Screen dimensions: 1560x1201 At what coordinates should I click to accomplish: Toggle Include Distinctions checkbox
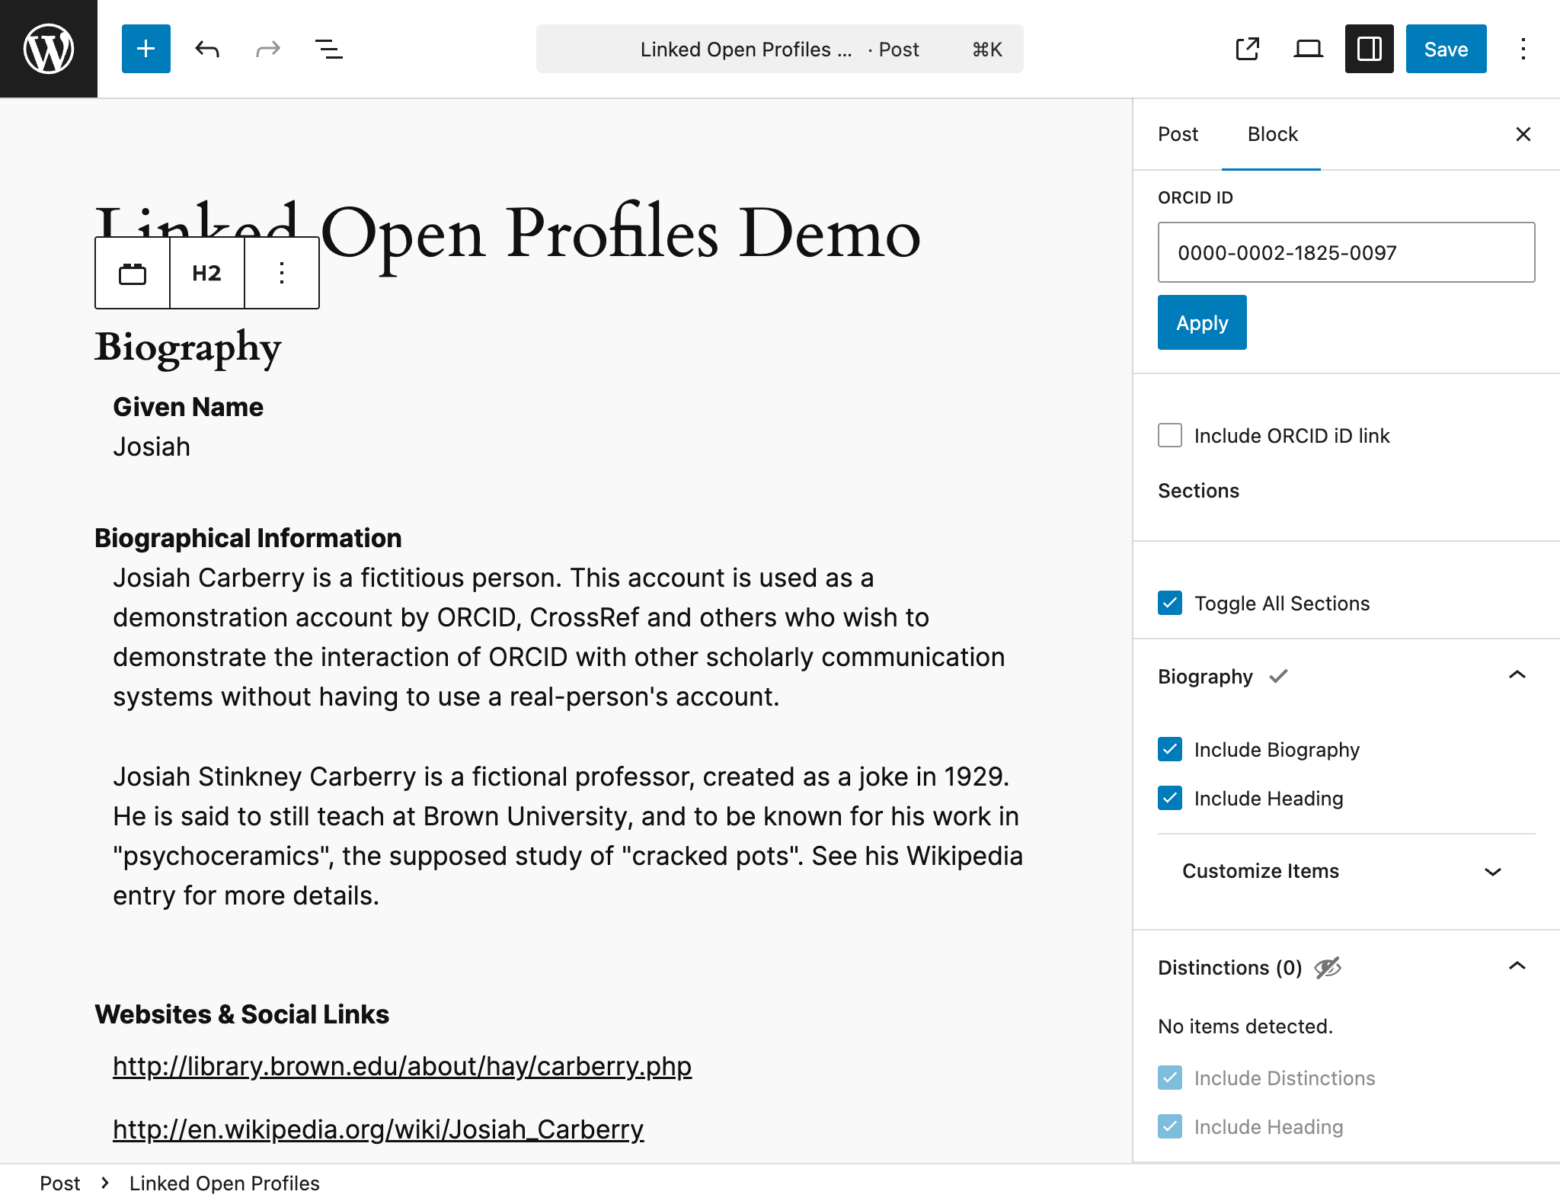[x=1170, y=1078]
